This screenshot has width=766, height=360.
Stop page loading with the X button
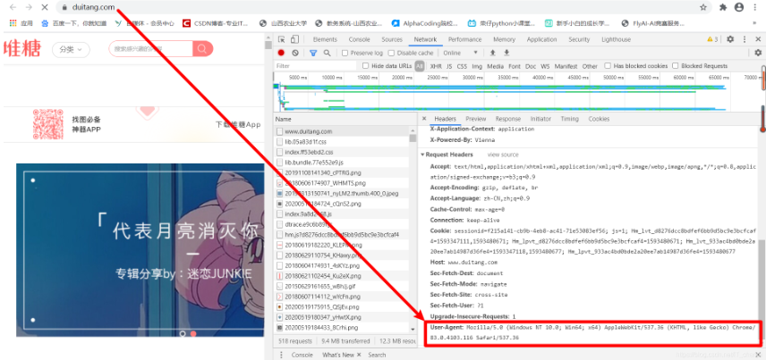(45, 7)
